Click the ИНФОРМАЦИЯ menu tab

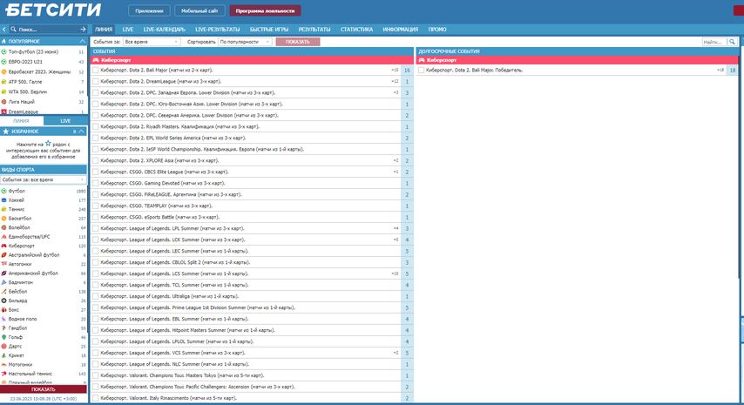[401, 30]
